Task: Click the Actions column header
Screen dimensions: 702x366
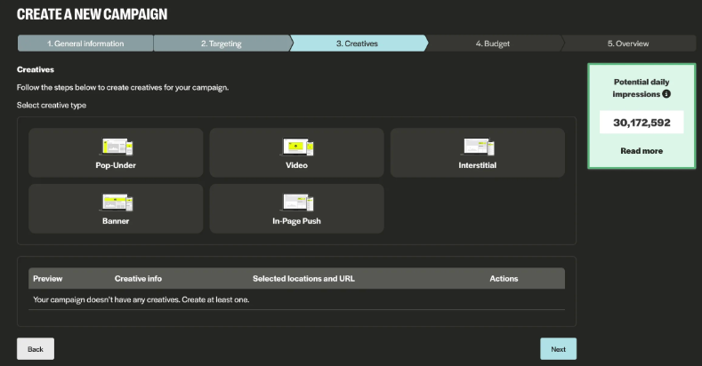Action: coord(504,279)
